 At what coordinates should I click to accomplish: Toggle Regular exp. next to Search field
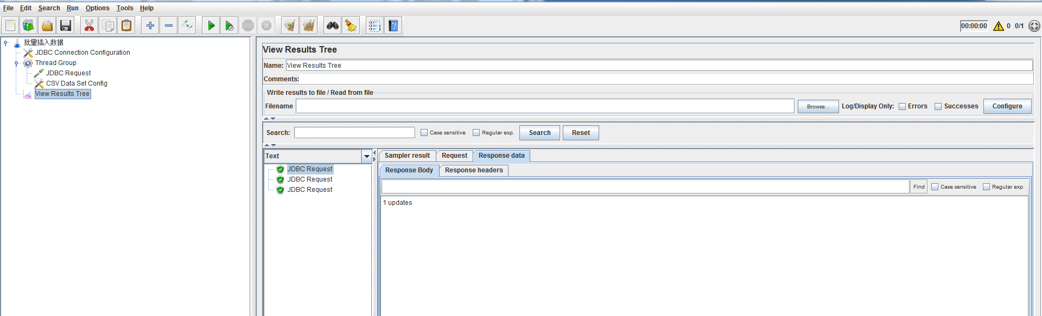point(476,133)
